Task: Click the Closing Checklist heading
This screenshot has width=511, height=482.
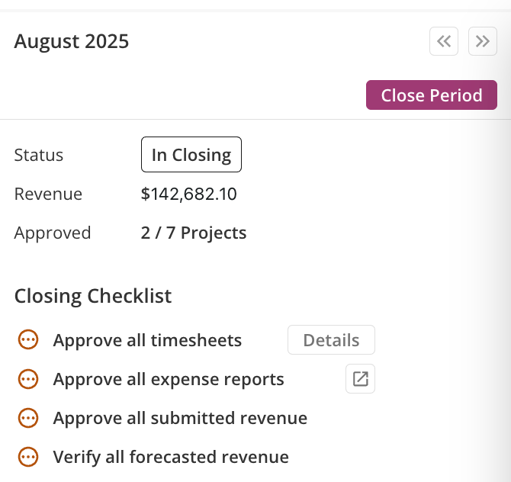Action: pyautogui.click(x=93, y=296)
